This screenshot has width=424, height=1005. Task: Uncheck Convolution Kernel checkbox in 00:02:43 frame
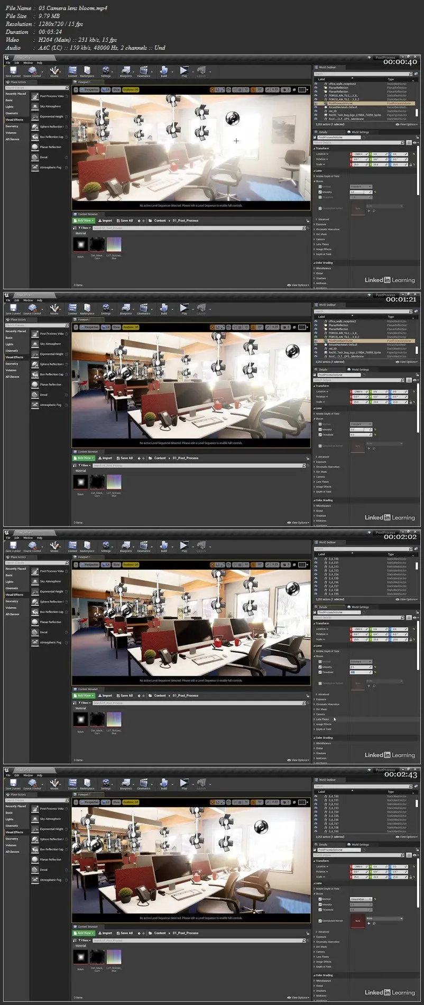[320, 921]
